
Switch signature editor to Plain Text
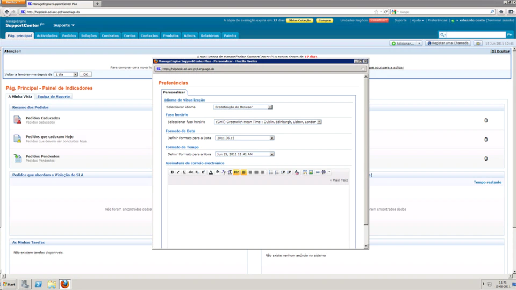tap(339, 180)
